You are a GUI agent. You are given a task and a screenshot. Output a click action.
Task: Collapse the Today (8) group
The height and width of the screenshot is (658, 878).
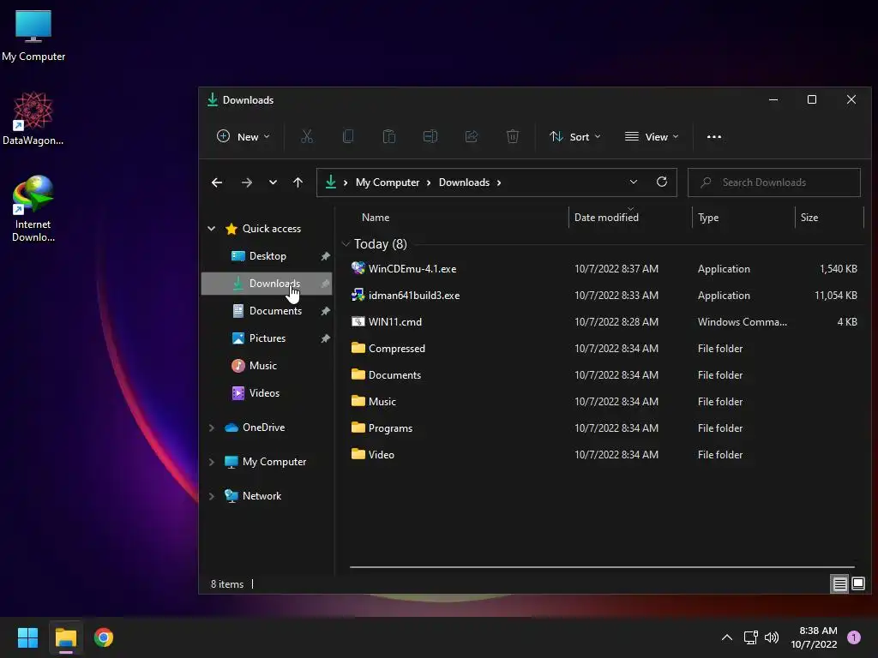(x=346, y=244)
